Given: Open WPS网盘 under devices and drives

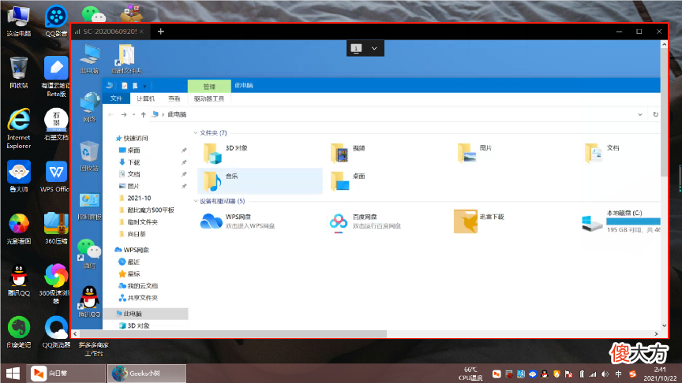Looking at the screenshot, I should tap(238, 221).
